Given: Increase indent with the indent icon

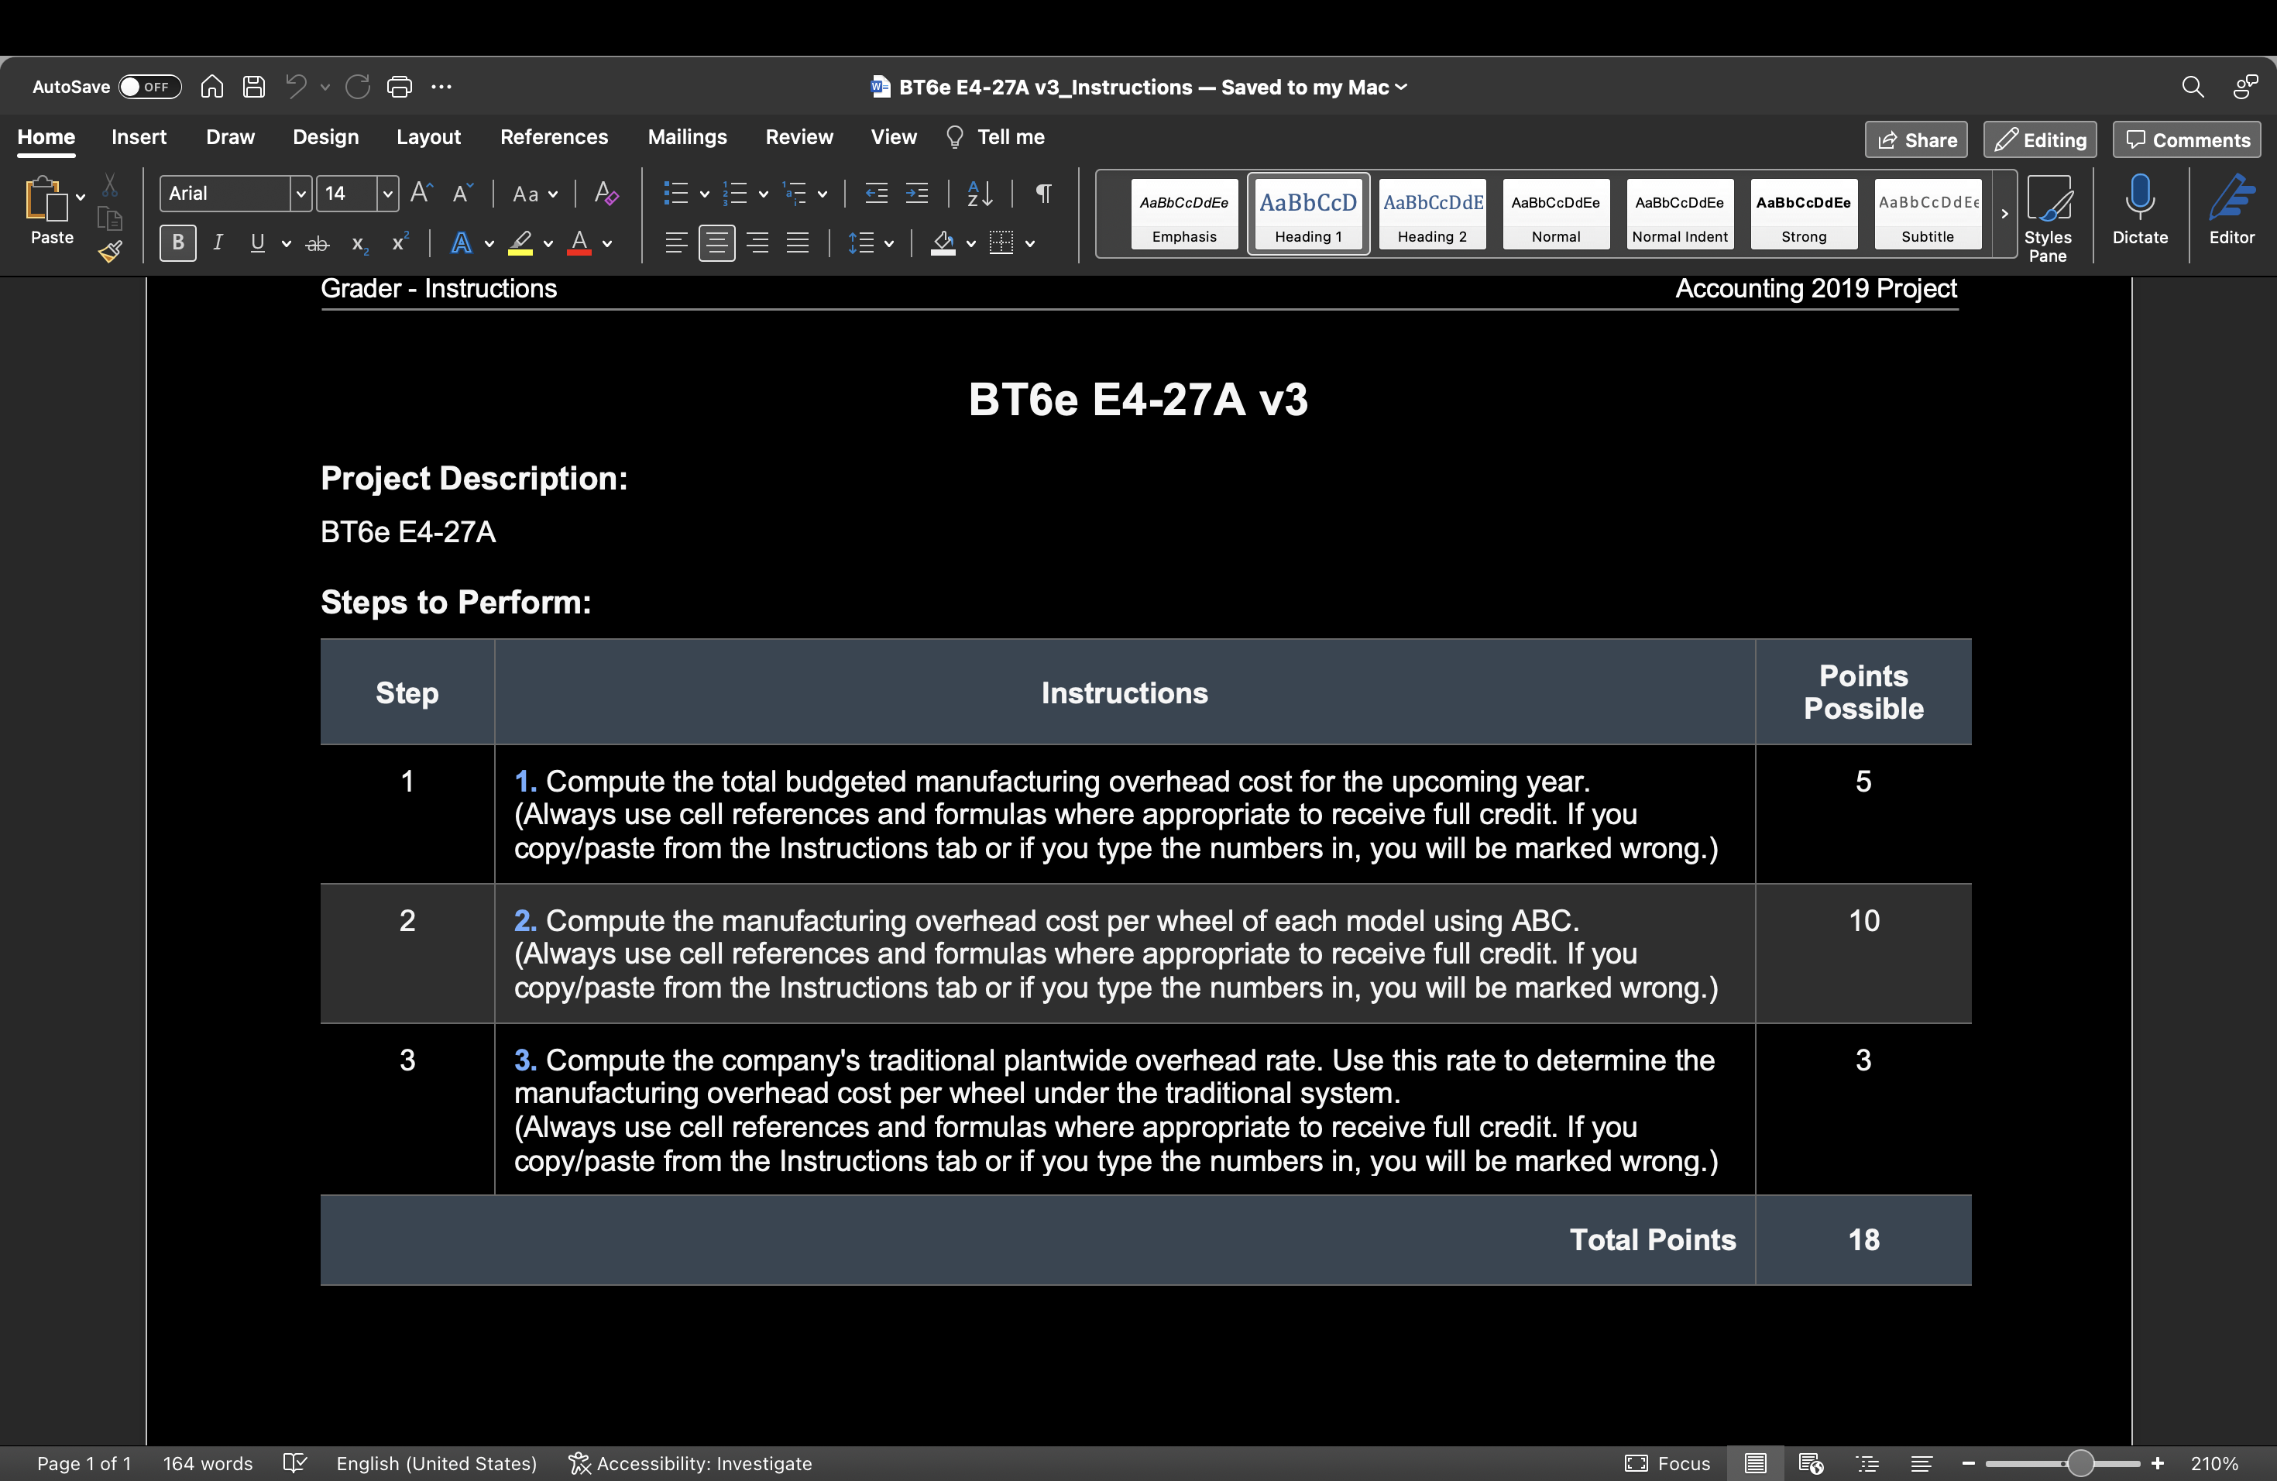Looking at the screenshot, I should click(916, 193).
